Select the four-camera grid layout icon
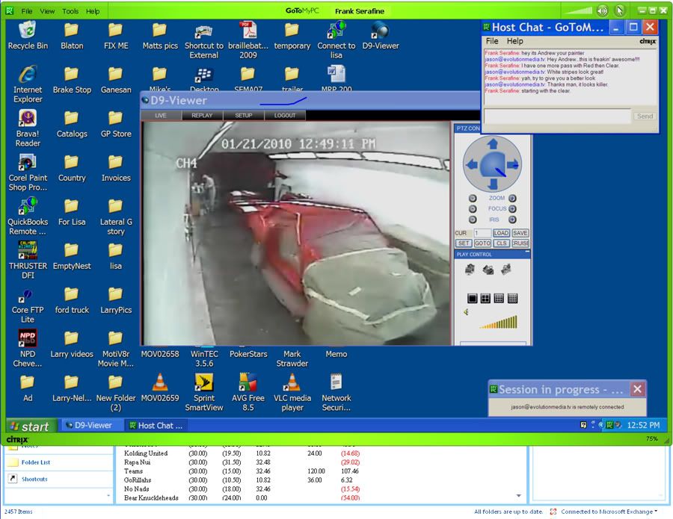 click(485, 298)
